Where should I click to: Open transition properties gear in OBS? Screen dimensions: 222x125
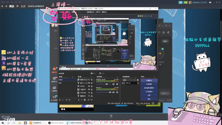(x=138, y=80)
